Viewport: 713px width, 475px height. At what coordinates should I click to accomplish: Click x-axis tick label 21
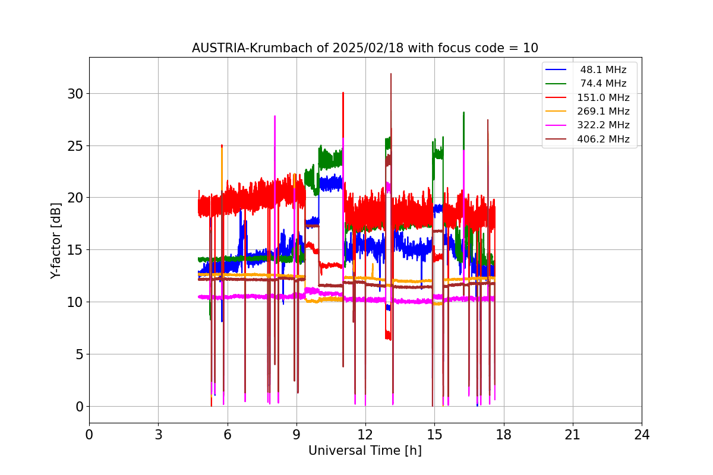(572, 435)
